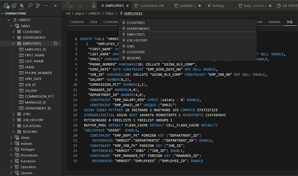This screenshot has height=176, width=298.
Task: Collapse the HRREST schema node
Action: click(x=9, y=20)
